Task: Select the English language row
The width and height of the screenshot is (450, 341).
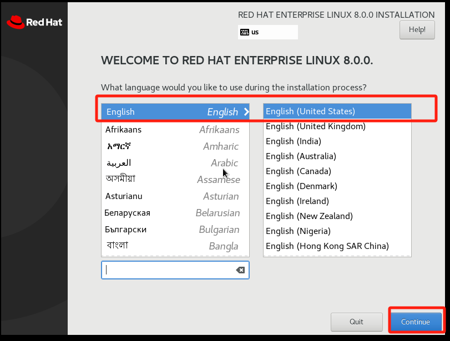Action: (x=175, y=112)
